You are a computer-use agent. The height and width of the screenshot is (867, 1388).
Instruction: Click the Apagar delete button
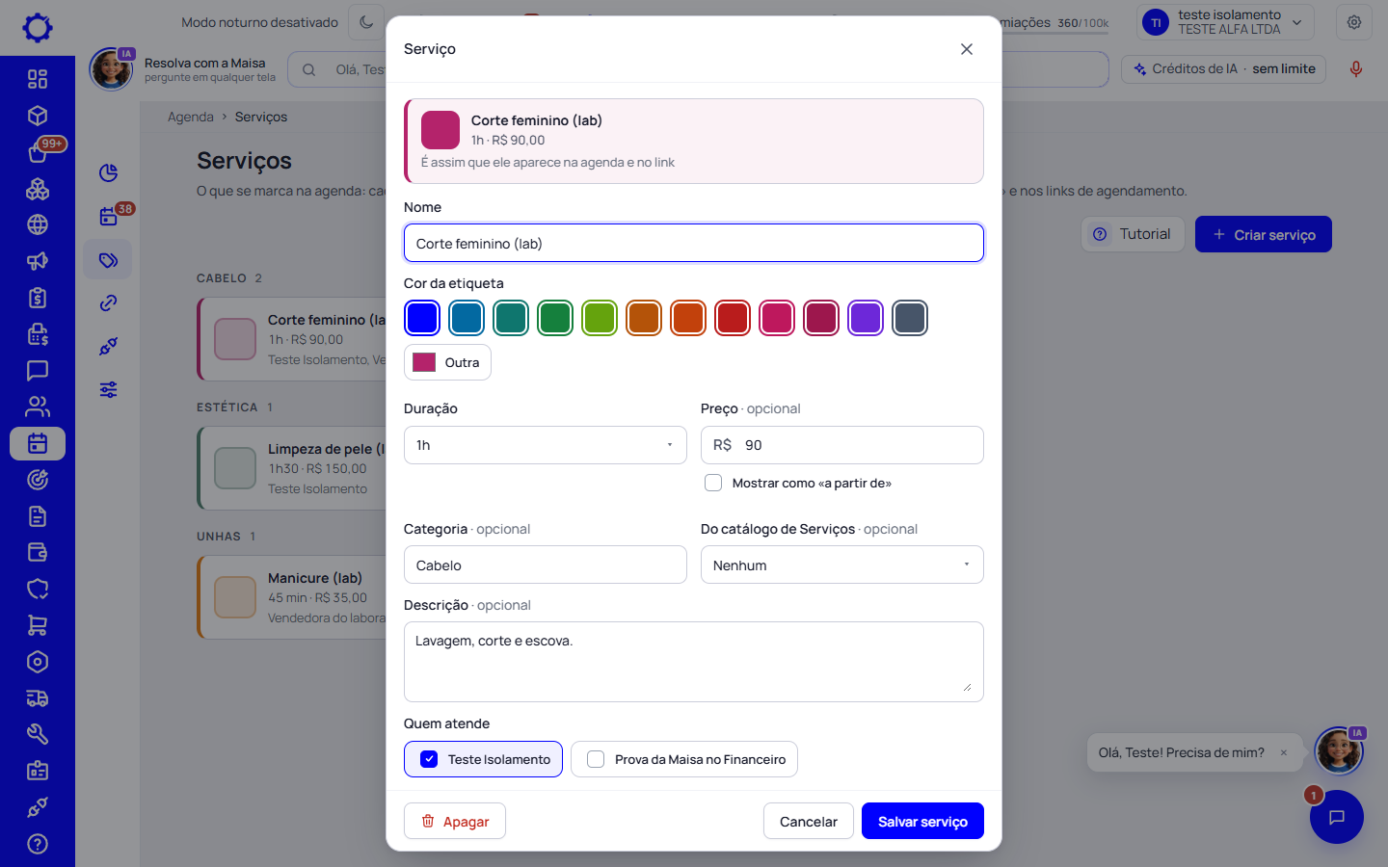click(x=455, y=821)
